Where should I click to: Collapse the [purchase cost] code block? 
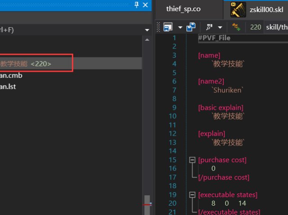coord(193,160)
